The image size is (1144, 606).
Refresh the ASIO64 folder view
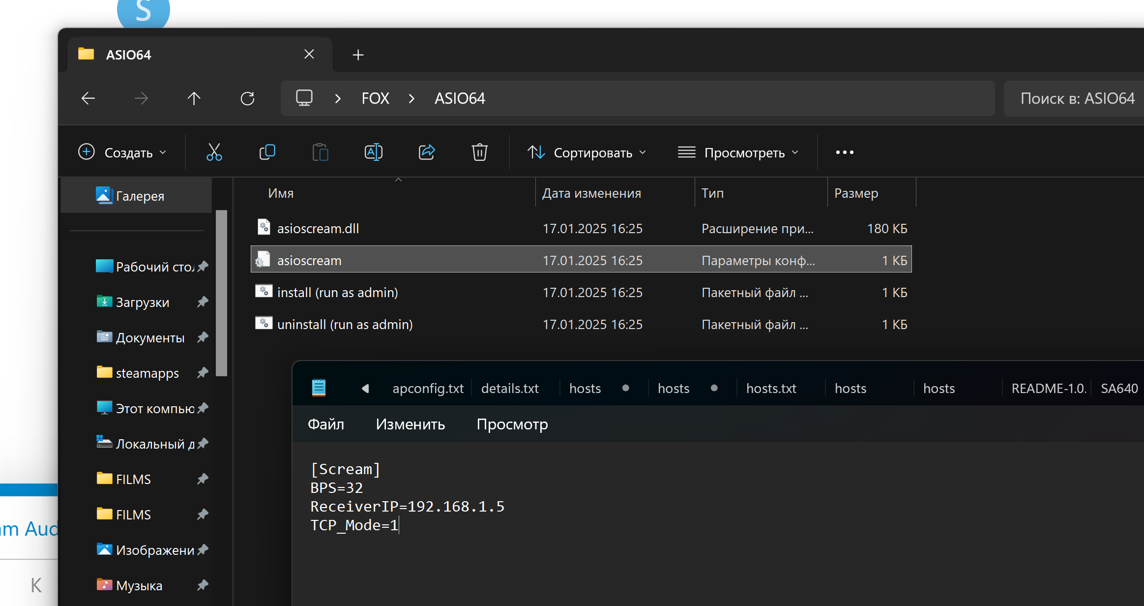(247, 98)
